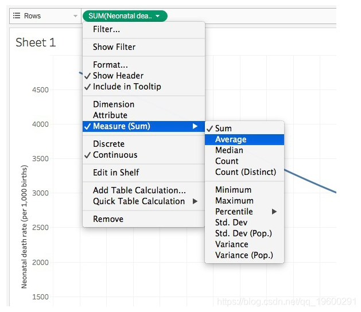Select Dimension in the menu
Viewport: 361px width, 312px height.
click(x=143, y=104)
